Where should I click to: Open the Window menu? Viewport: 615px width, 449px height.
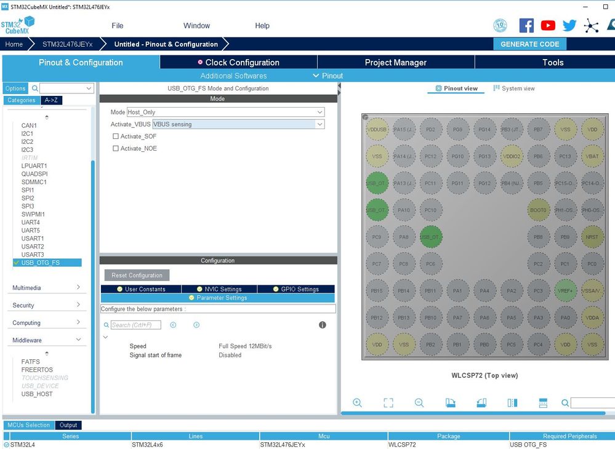196,26
